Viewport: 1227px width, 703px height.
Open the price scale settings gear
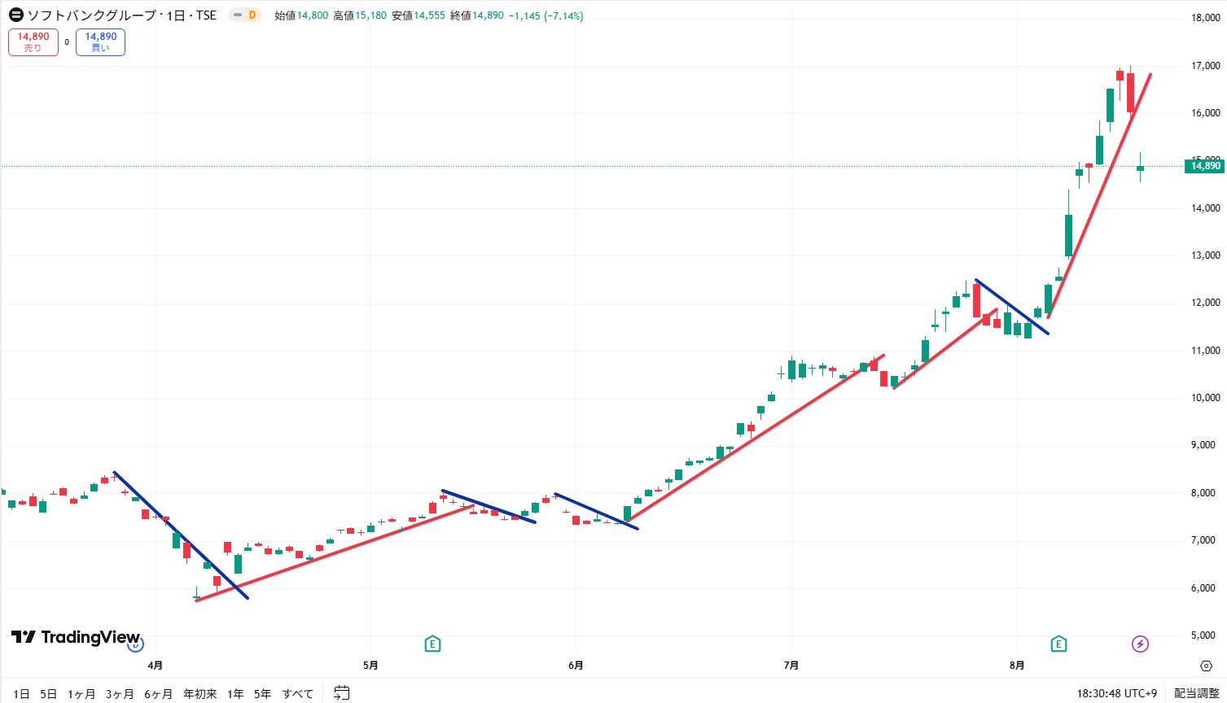click(1206, 666)
